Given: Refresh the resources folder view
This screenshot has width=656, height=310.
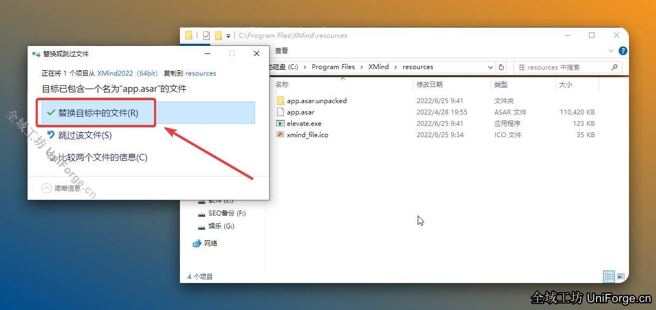Looking at the screenshot, I should point(501,67).
